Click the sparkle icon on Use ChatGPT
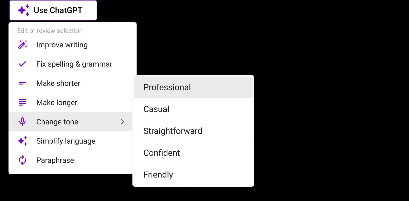Image resolution: width=409 pixels, height=201 pixels. pyautogui.click(x=24, y=10)
